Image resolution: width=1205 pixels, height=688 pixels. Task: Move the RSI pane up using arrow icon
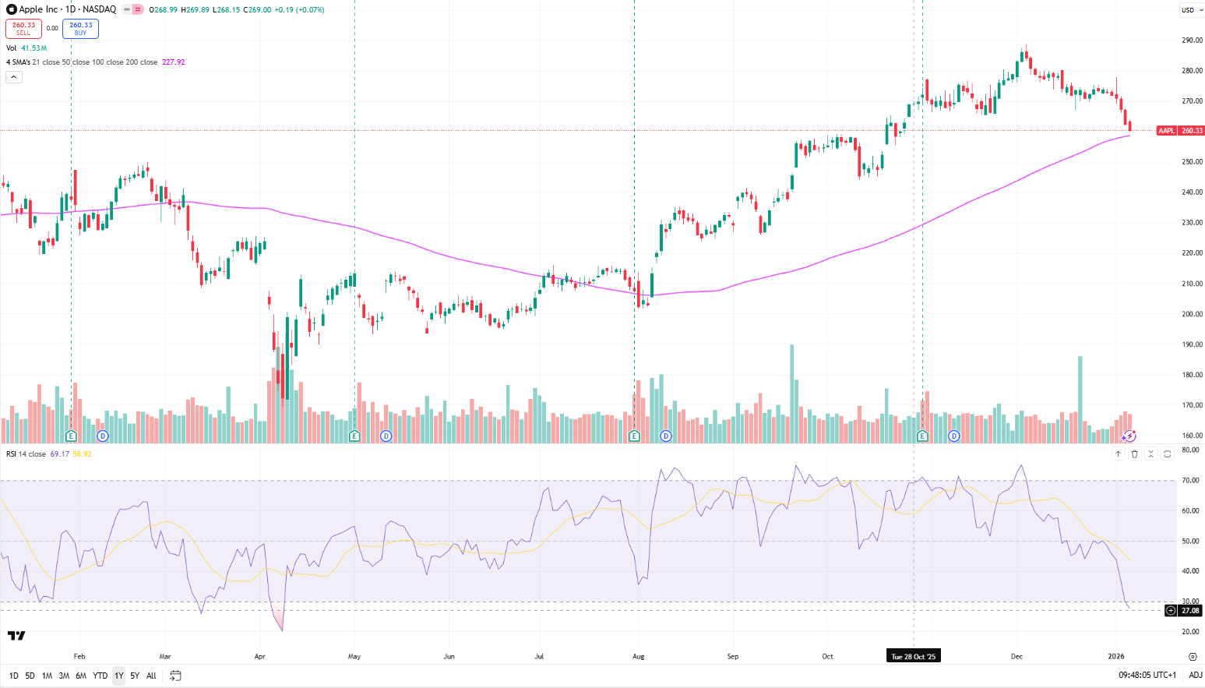[1119, 453]
